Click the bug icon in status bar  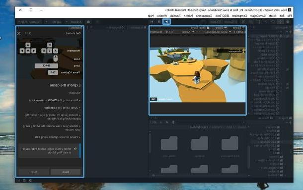coord(30,181)
